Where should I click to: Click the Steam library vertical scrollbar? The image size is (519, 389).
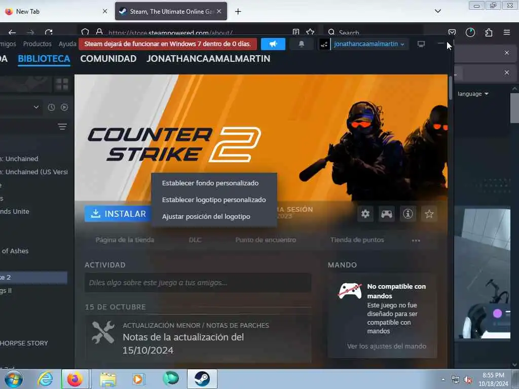(451, 88)
